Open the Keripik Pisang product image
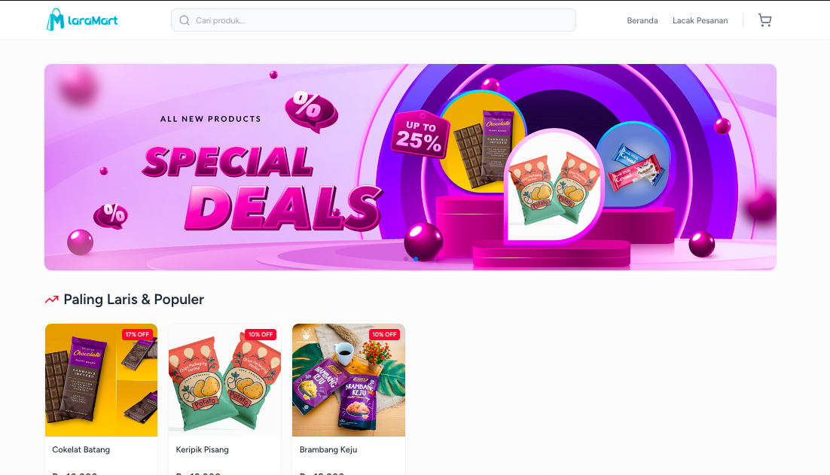 click(224, 380)
